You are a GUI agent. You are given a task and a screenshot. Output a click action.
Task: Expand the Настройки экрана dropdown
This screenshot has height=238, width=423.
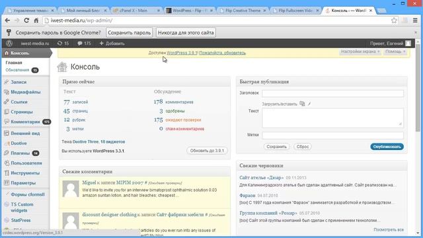click(360, 52)
